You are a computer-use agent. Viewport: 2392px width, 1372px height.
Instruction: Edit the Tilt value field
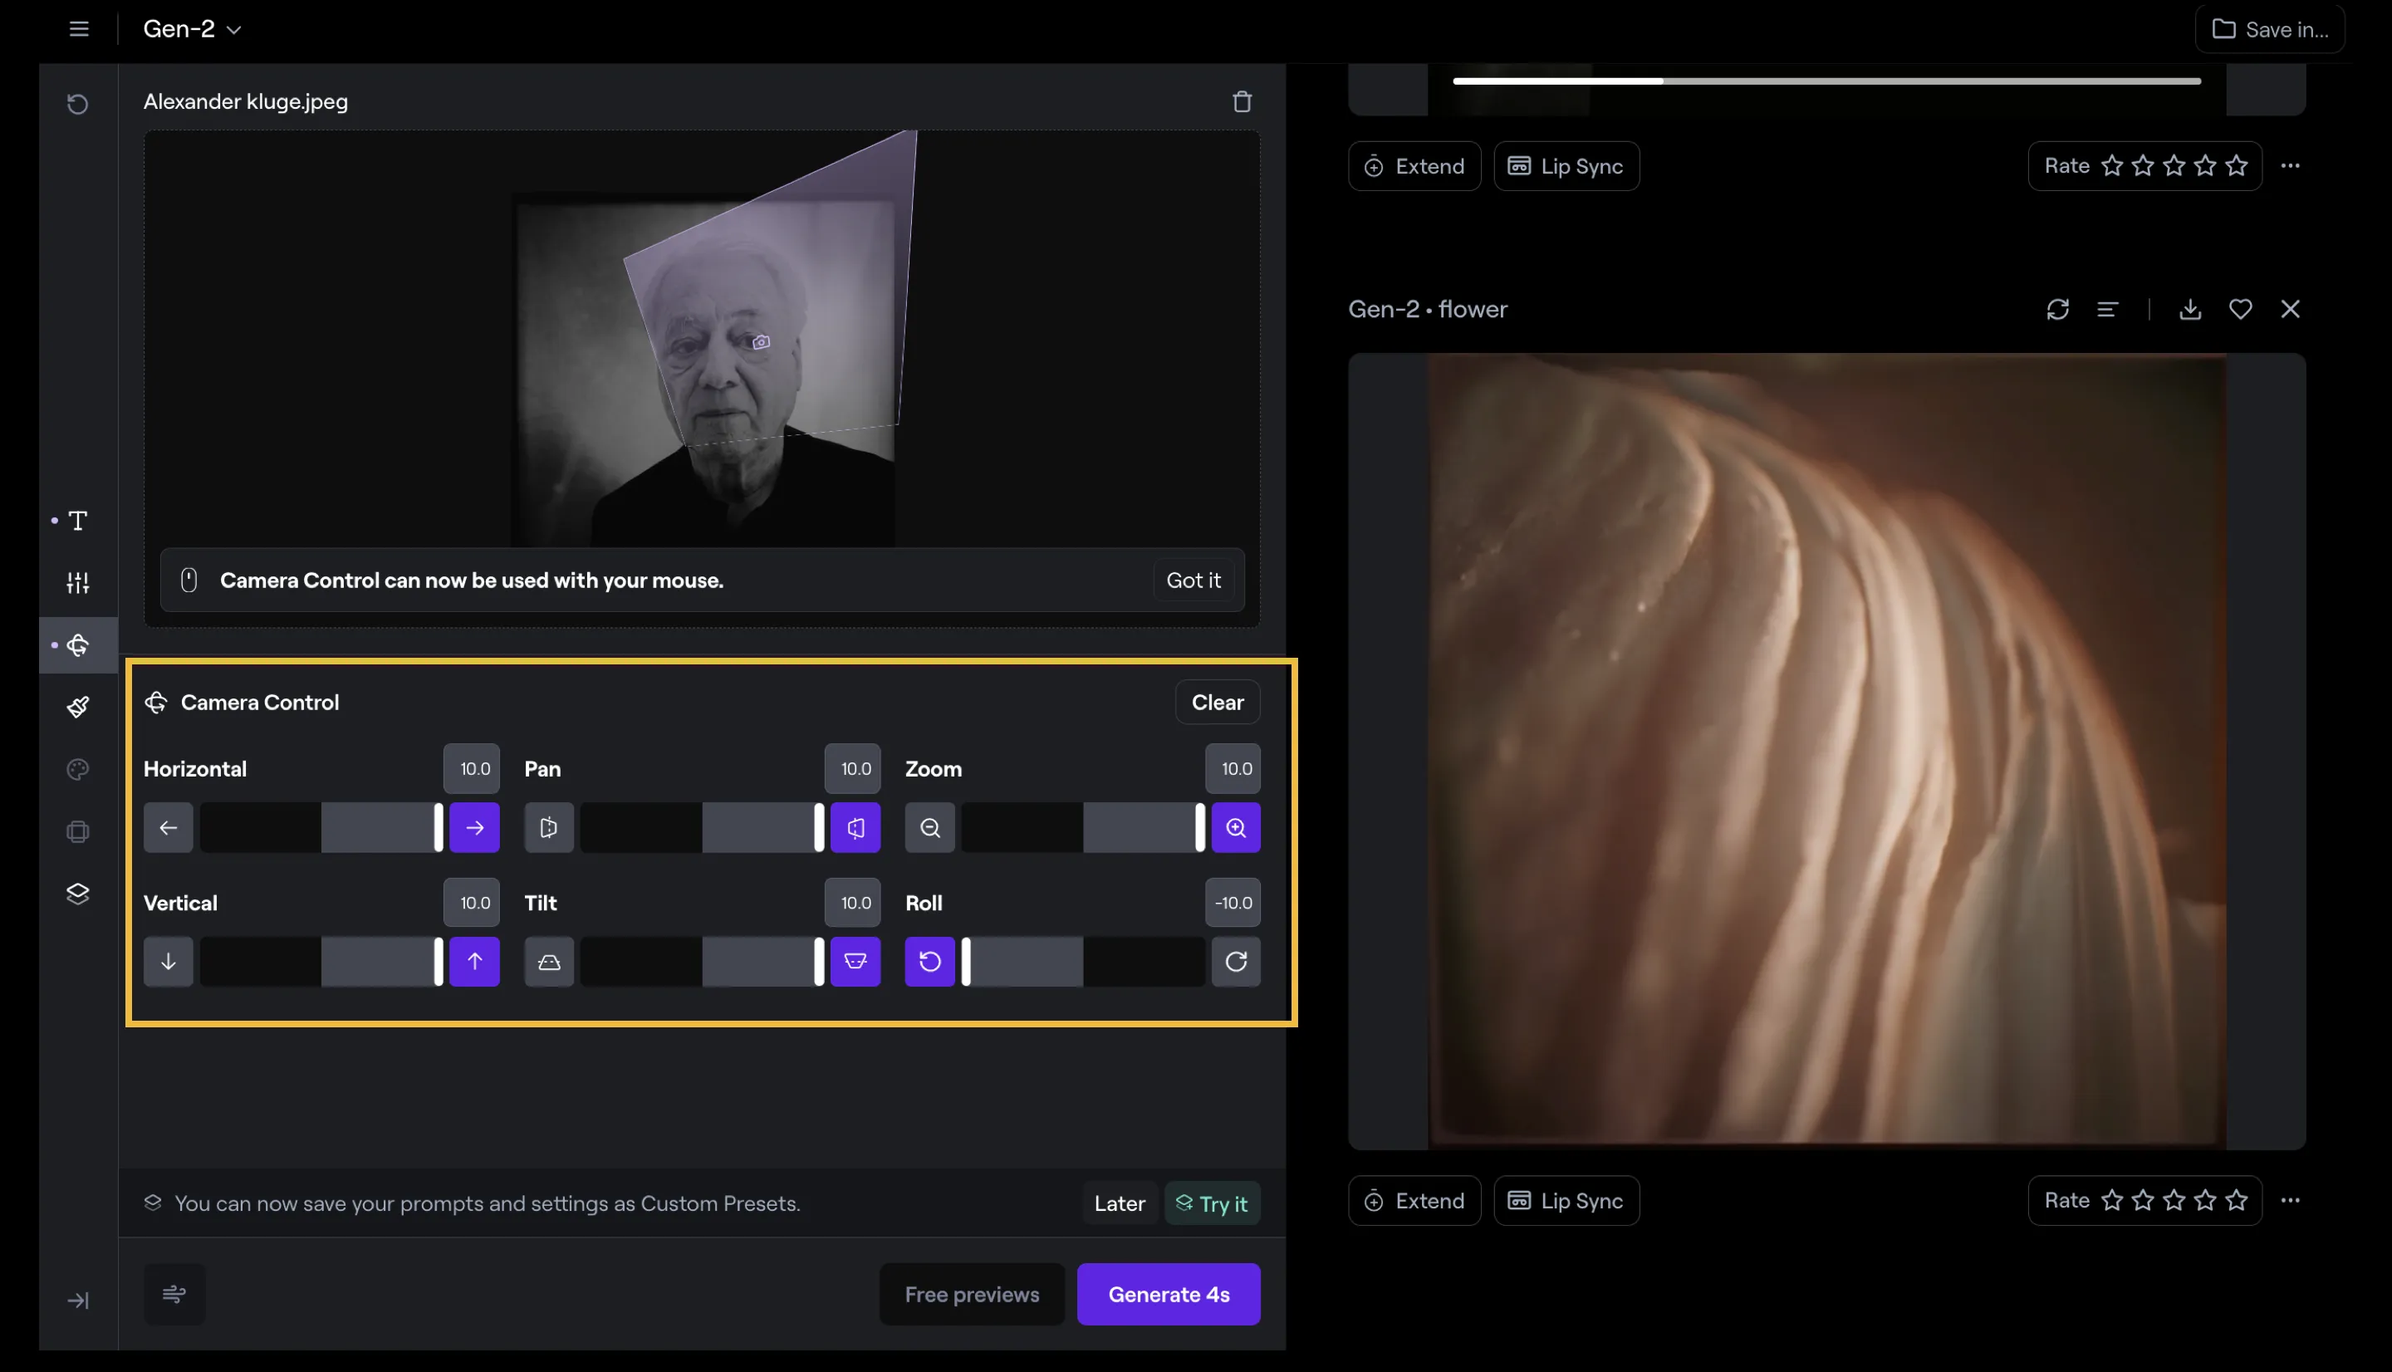[x=853, y=903]
